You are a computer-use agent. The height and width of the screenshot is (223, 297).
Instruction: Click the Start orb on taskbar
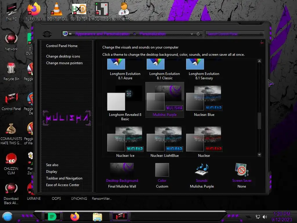pyautogui.click(x=8, y=217)
